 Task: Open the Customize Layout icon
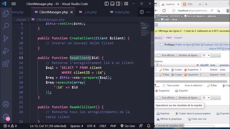click(x=126, y=4)
